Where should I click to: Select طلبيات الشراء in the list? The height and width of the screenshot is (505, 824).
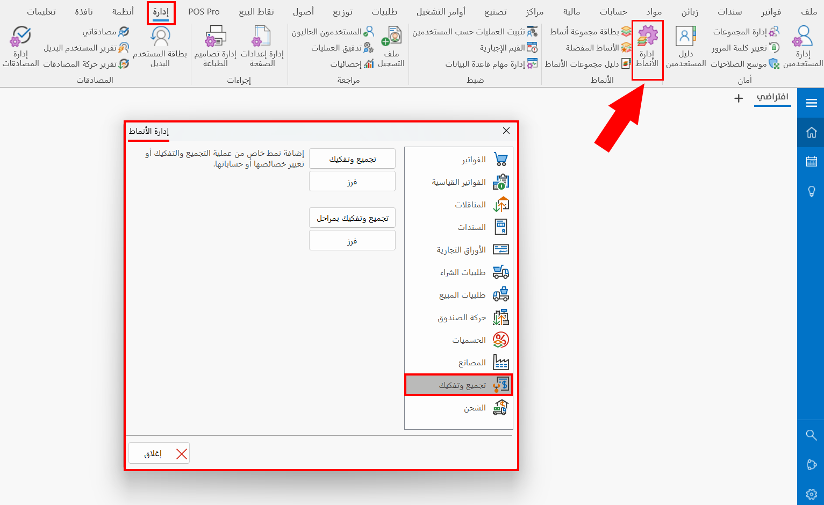[458, 272]
